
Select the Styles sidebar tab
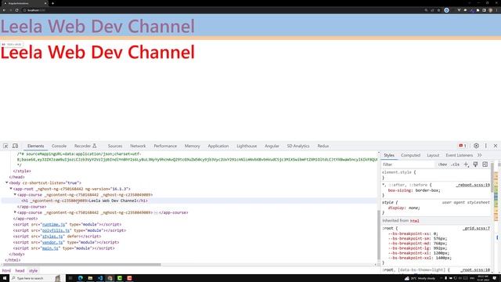pyautogui.click(x=389, y=155)
